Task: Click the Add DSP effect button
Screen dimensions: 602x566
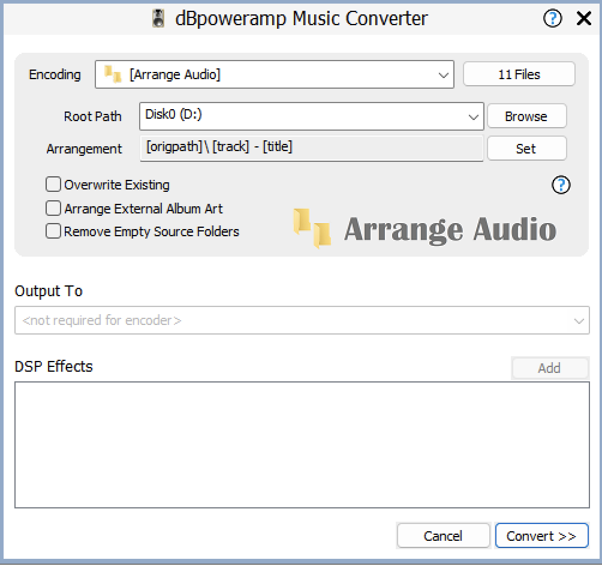Action: point(549,368)
